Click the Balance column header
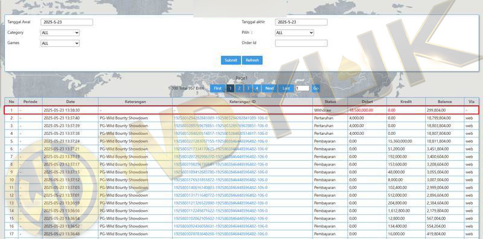Screen dimensions: 483x239 pos(444,102)
